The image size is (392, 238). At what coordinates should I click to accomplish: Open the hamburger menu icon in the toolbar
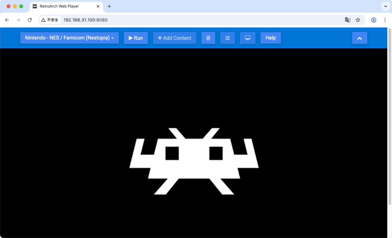[x=228, y=38]
